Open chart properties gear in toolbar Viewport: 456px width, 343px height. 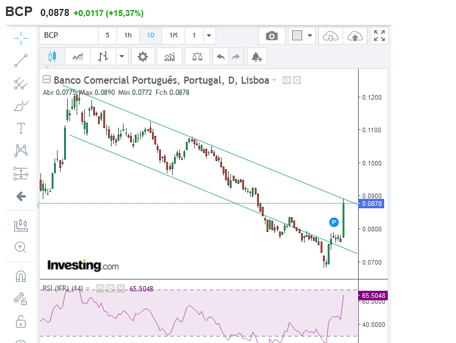click(x=142, y=56)
